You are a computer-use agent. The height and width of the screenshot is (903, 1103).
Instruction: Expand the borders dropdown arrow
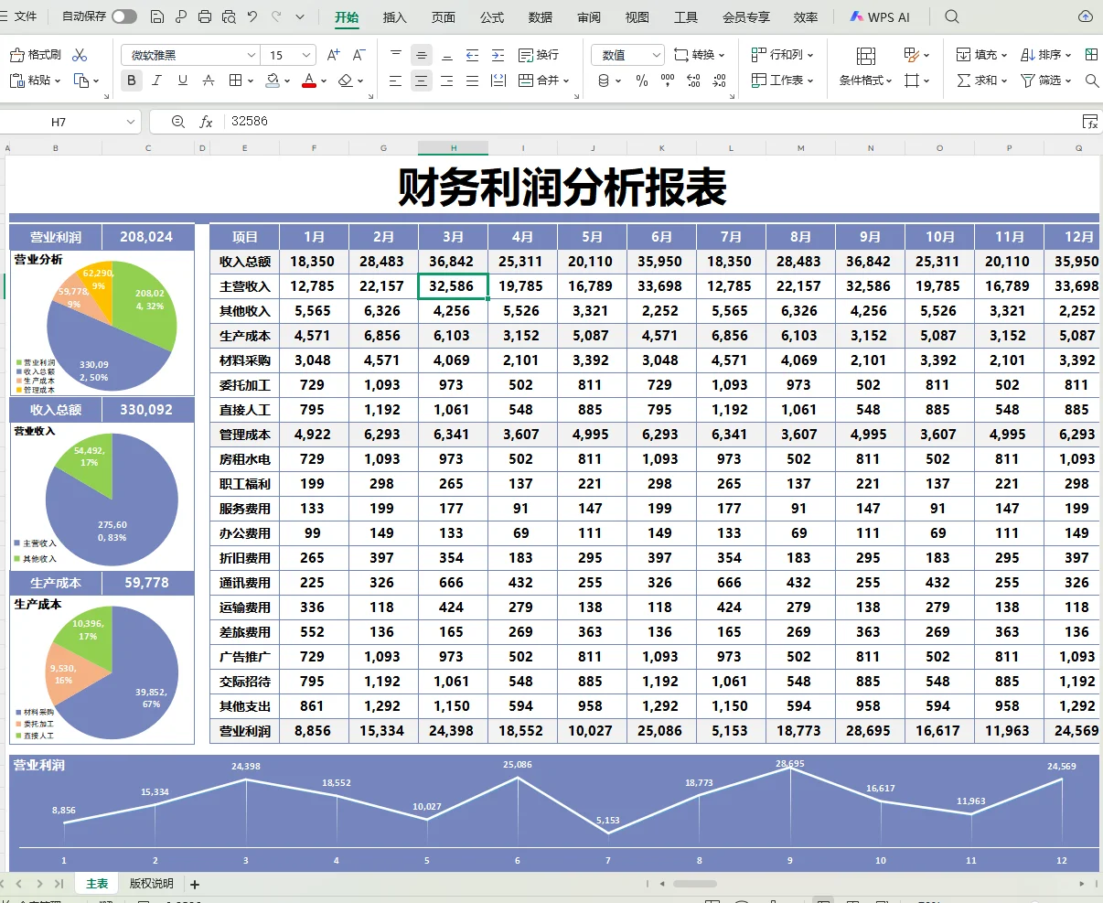(x=250, y=81)
